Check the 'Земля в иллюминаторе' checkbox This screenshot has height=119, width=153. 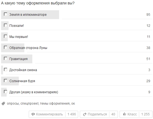click(x=6, y=14)
